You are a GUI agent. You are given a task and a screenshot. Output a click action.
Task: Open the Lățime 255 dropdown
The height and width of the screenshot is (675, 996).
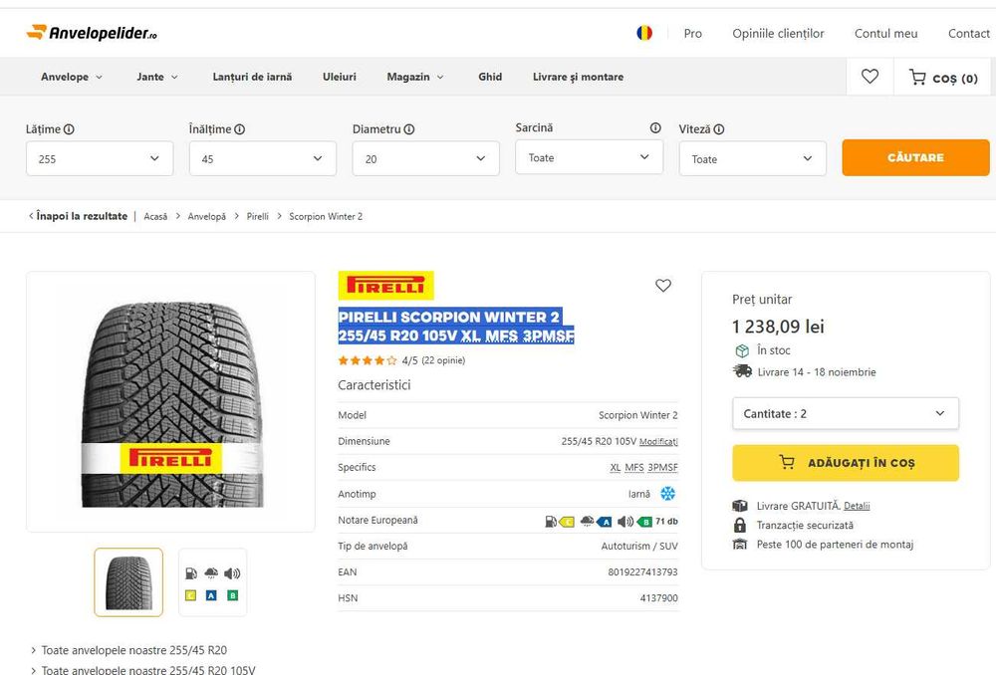point(100,158)
